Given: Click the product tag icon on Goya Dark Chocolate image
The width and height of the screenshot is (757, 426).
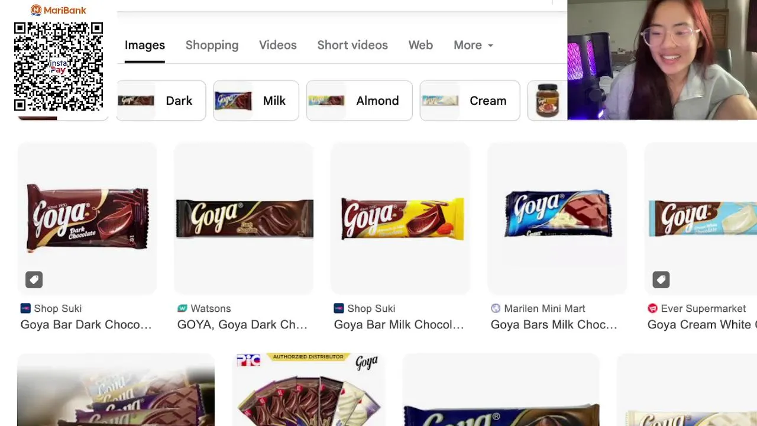Looking at the screenshot, I should coord(34,279).
